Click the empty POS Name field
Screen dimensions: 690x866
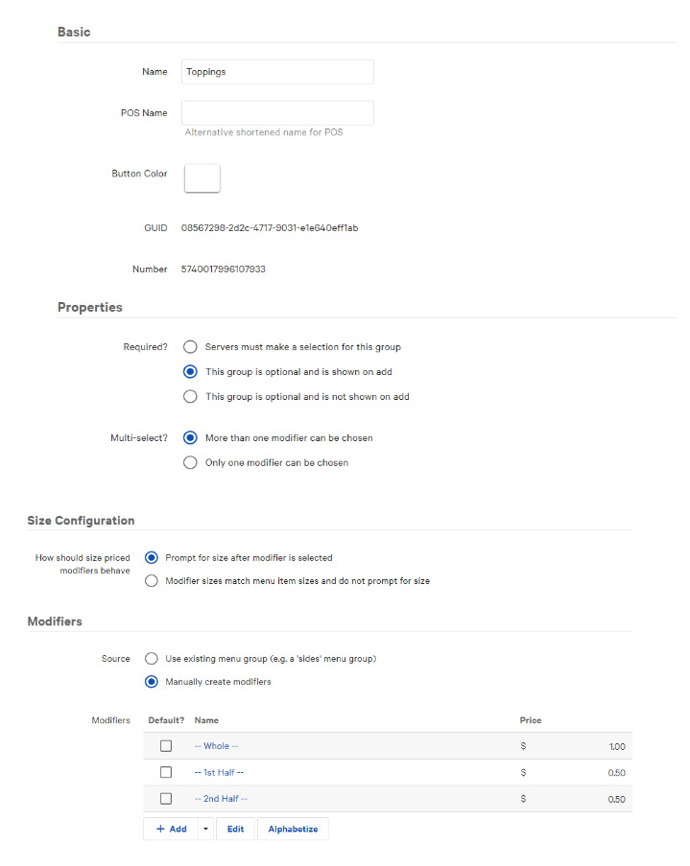pos(277,113)
